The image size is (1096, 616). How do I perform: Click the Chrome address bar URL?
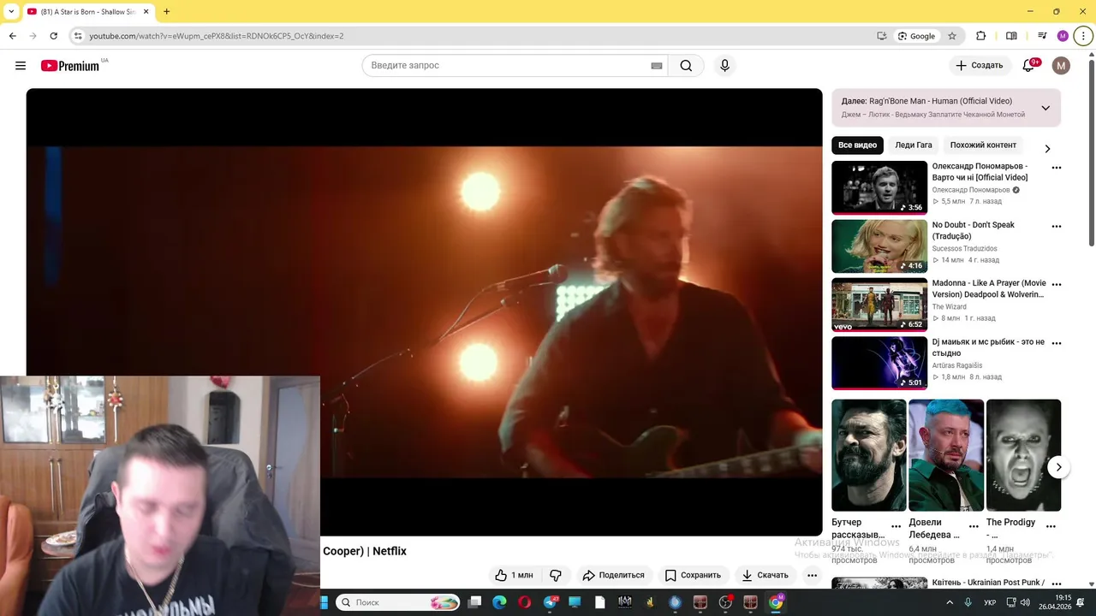coord(217,36)
